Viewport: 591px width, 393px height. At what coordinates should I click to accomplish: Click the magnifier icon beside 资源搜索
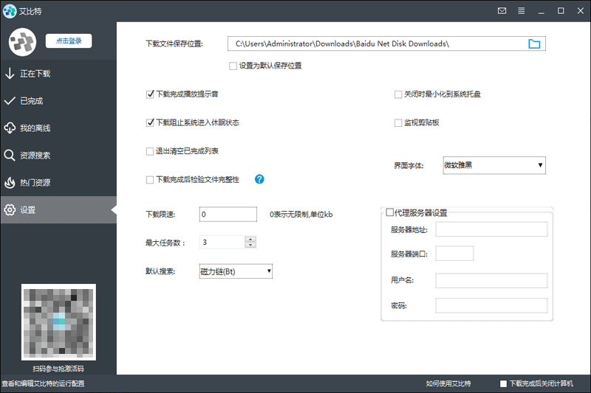coord(10,156)
